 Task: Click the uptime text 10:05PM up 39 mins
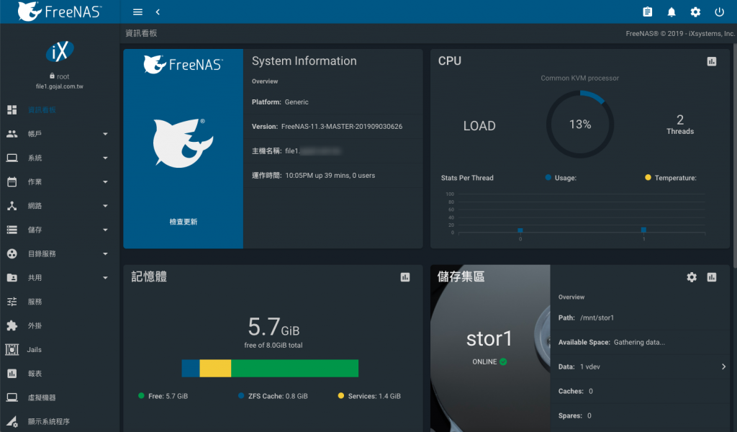click(330, 176)
